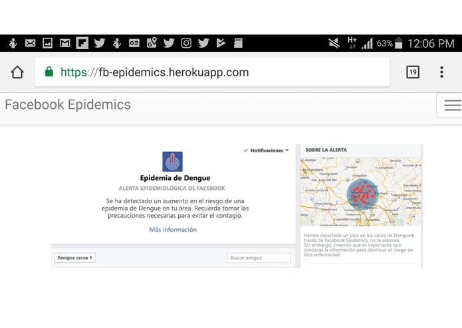462x328 pixels.
Task: Tap the Twitter icon between Maps and Instagram
Action: click(169, 43)
